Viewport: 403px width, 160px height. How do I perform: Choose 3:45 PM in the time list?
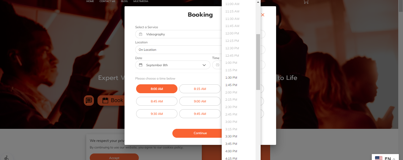coord(231,144)
